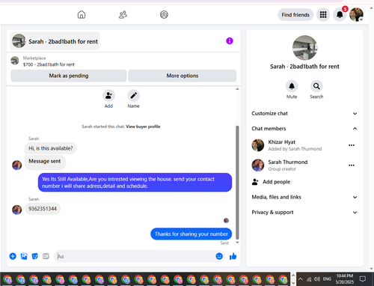
Task: Click the purple conversation info icon
Action: coord(230,41)
